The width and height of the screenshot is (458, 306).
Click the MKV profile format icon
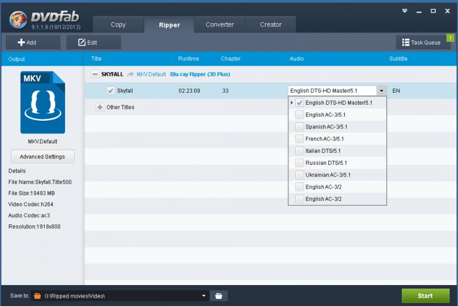[42, 103]
